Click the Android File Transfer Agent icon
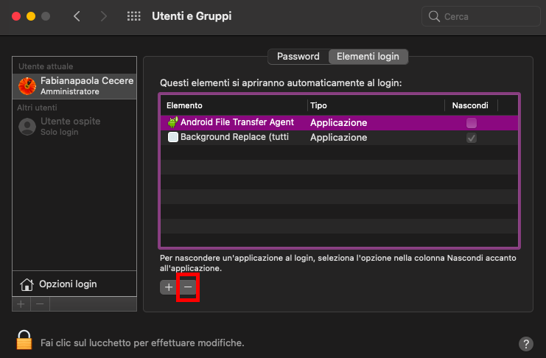 [172, 122]
